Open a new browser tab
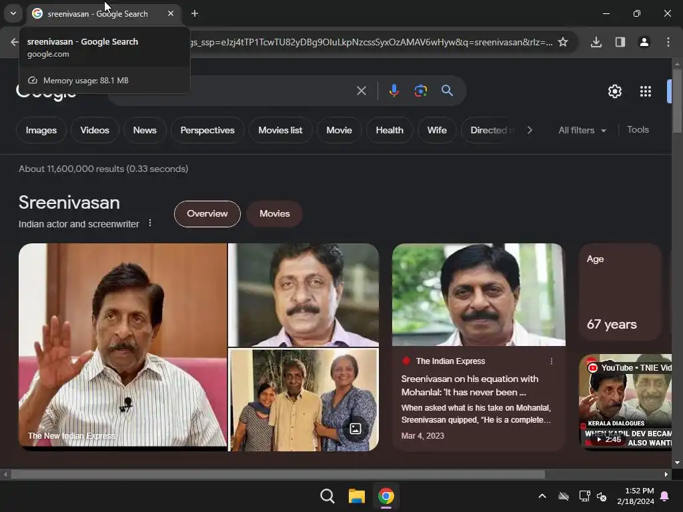 [x=195, y=13]
